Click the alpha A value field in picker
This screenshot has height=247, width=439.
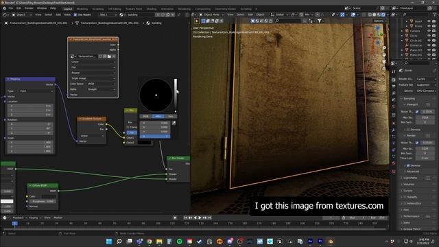coord(155,136)
